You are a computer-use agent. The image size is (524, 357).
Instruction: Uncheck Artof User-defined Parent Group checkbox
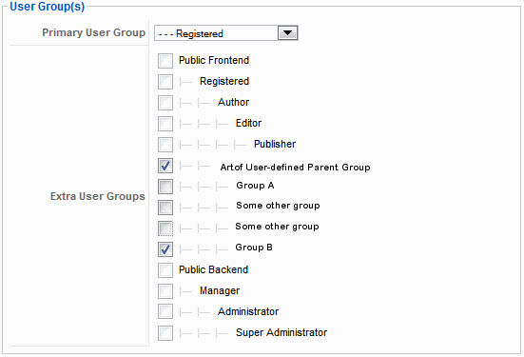pos(165,166)
